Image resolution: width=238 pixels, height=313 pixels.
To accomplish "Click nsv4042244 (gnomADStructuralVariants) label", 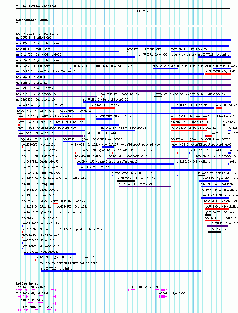I will point(102,66).
